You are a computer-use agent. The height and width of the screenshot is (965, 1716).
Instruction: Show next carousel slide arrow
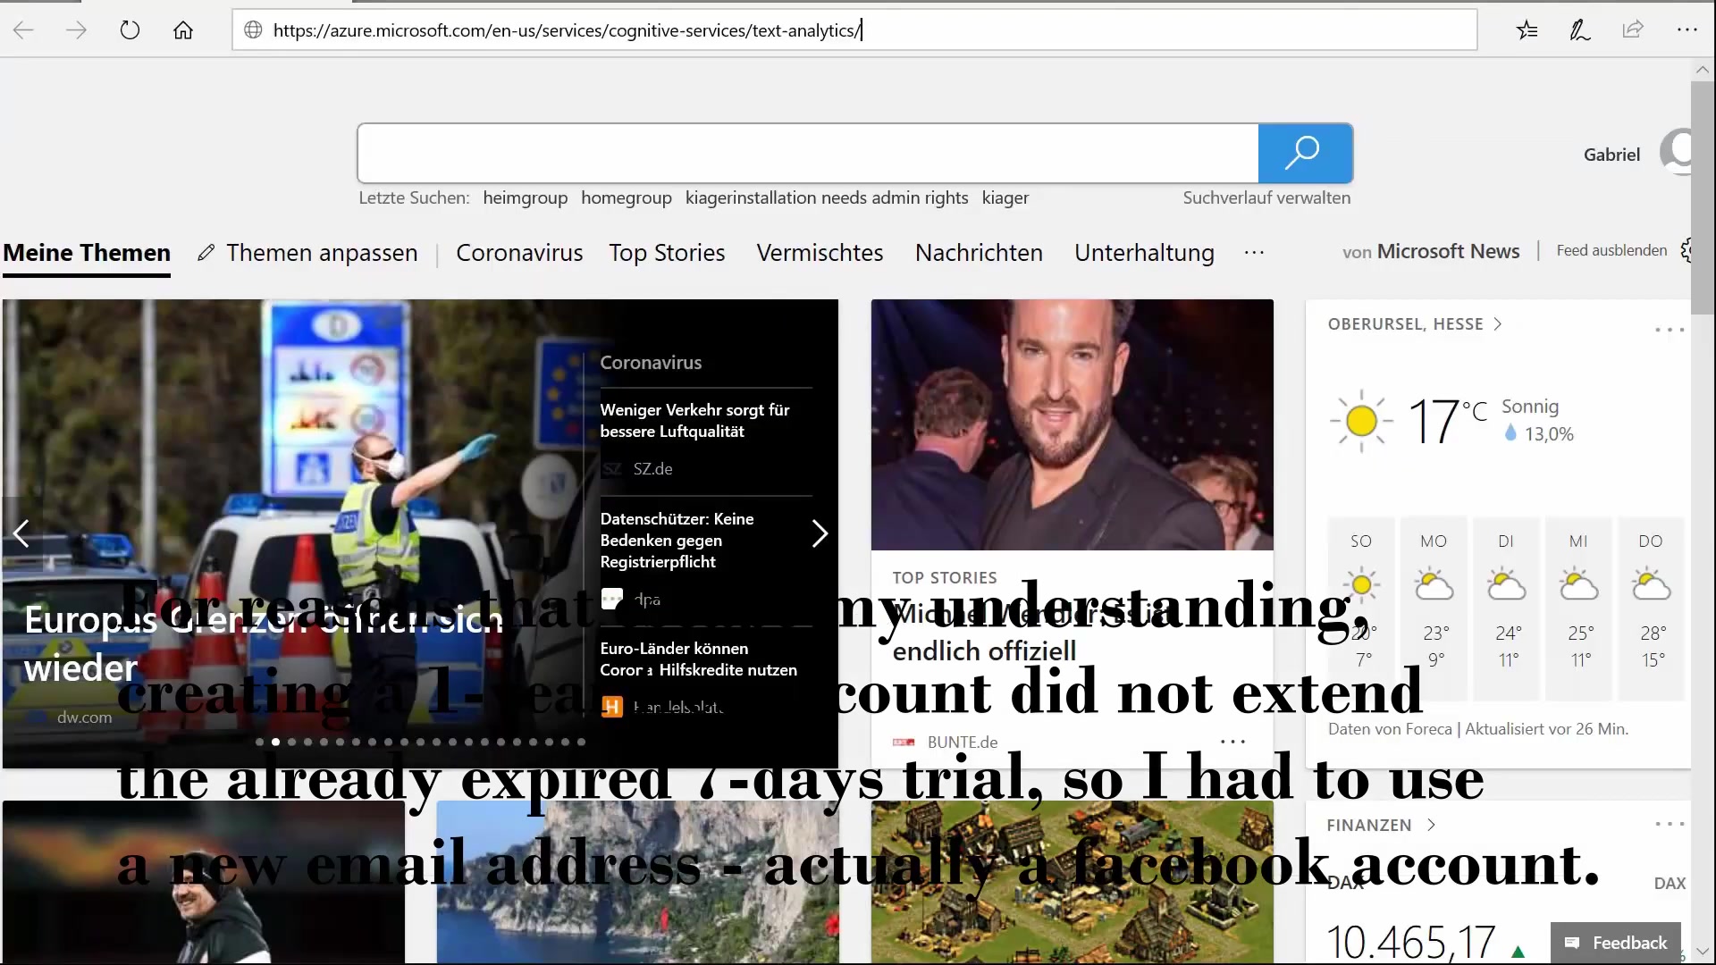point(820,533)
